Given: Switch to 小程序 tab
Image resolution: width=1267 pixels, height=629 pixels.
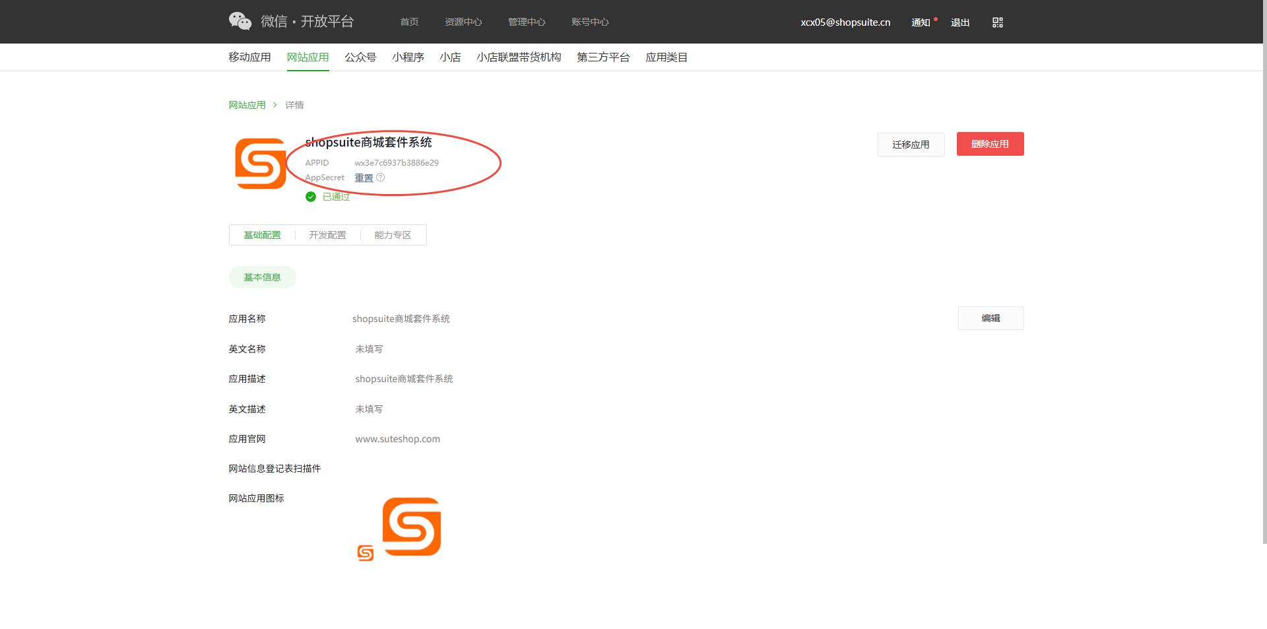Looking at the screenshot, I should 408,57.
